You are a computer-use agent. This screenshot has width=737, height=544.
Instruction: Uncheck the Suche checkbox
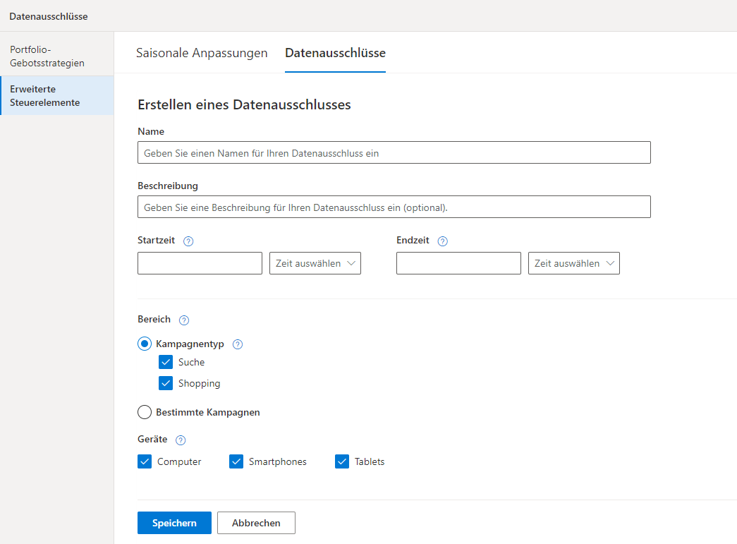pyautogui.click(x=166, y=362)
